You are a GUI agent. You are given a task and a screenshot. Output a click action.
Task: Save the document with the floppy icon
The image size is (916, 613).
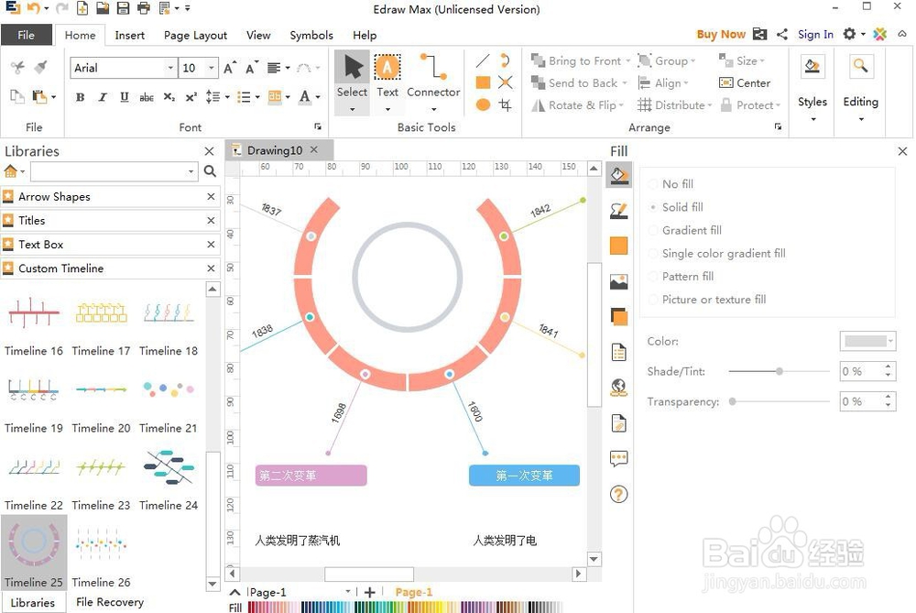tap(123, 8)
